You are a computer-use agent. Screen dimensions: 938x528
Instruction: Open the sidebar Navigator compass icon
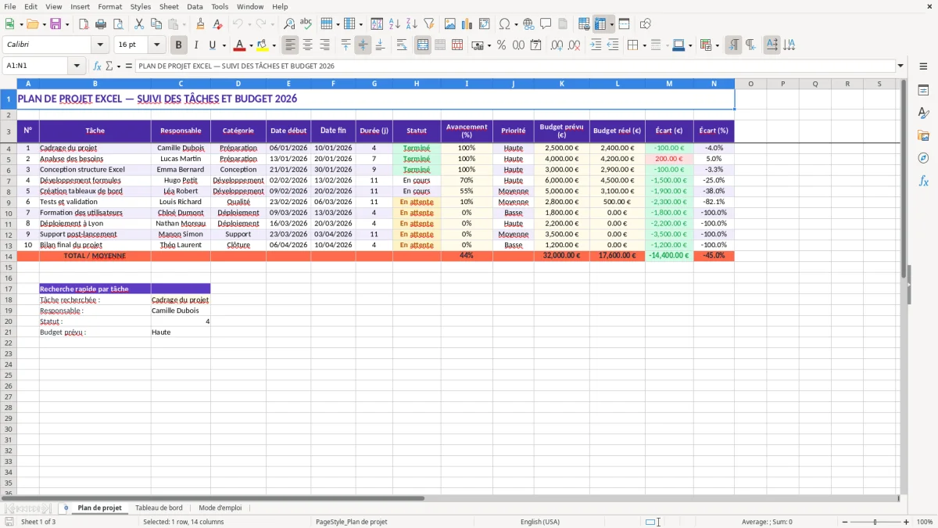[x=923, y=158]
